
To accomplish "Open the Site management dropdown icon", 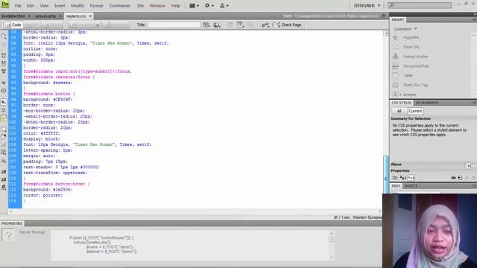I will coord(224,5).
